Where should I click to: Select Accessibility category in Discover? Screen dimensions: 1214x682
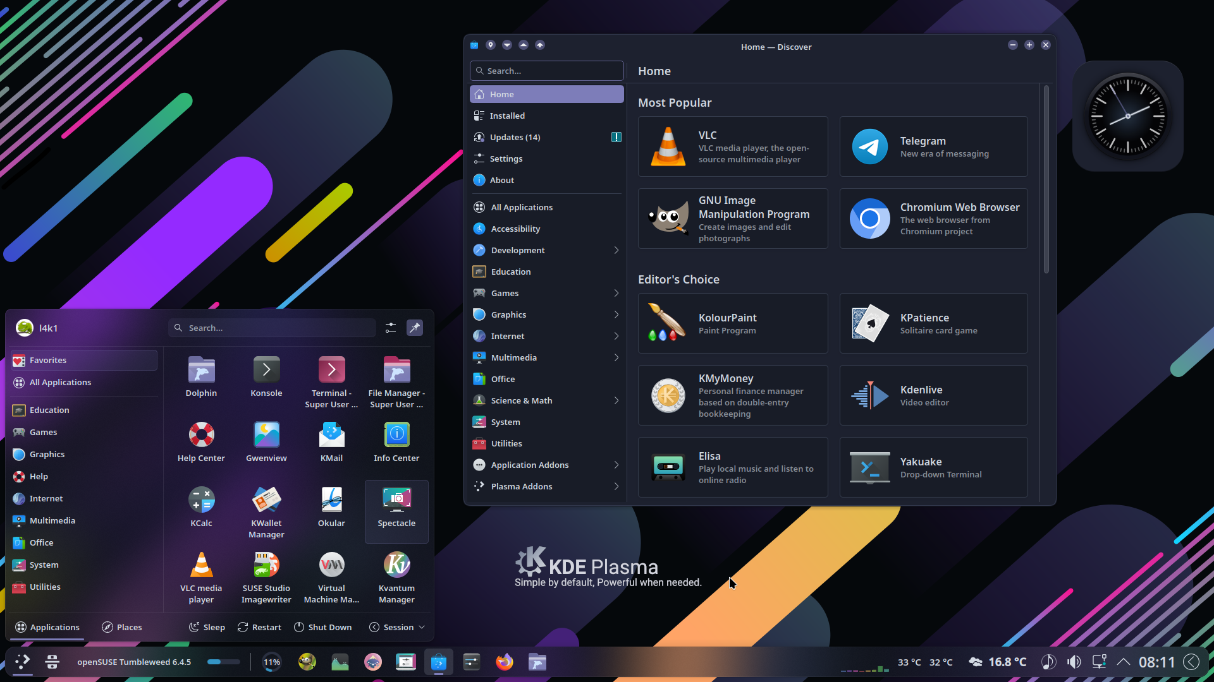coord(547,229)
